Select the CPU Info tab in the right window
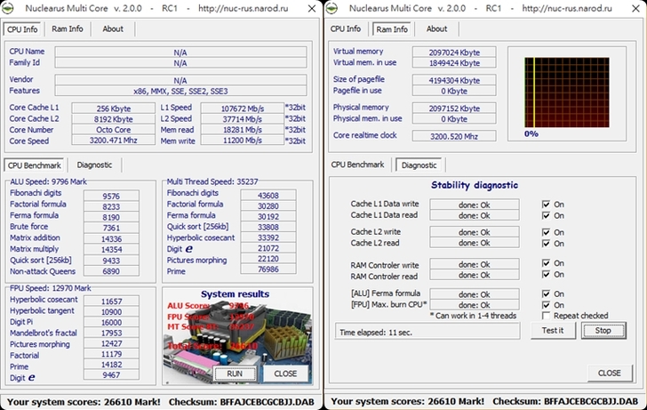The width and height of the screenshot is (647, 410). [x=346, y=28]
